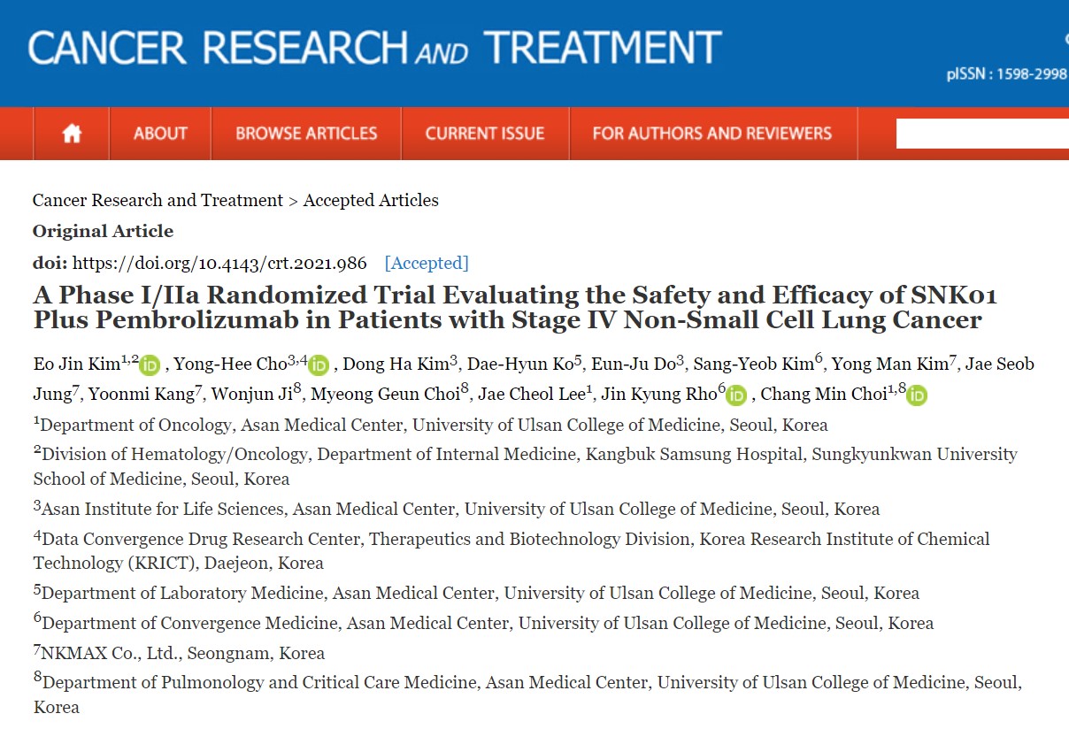The width and height of the screenshot is (1069, 729).
Task: Select author name Myeong Geun Choi
Action: (x=388, y=394)
